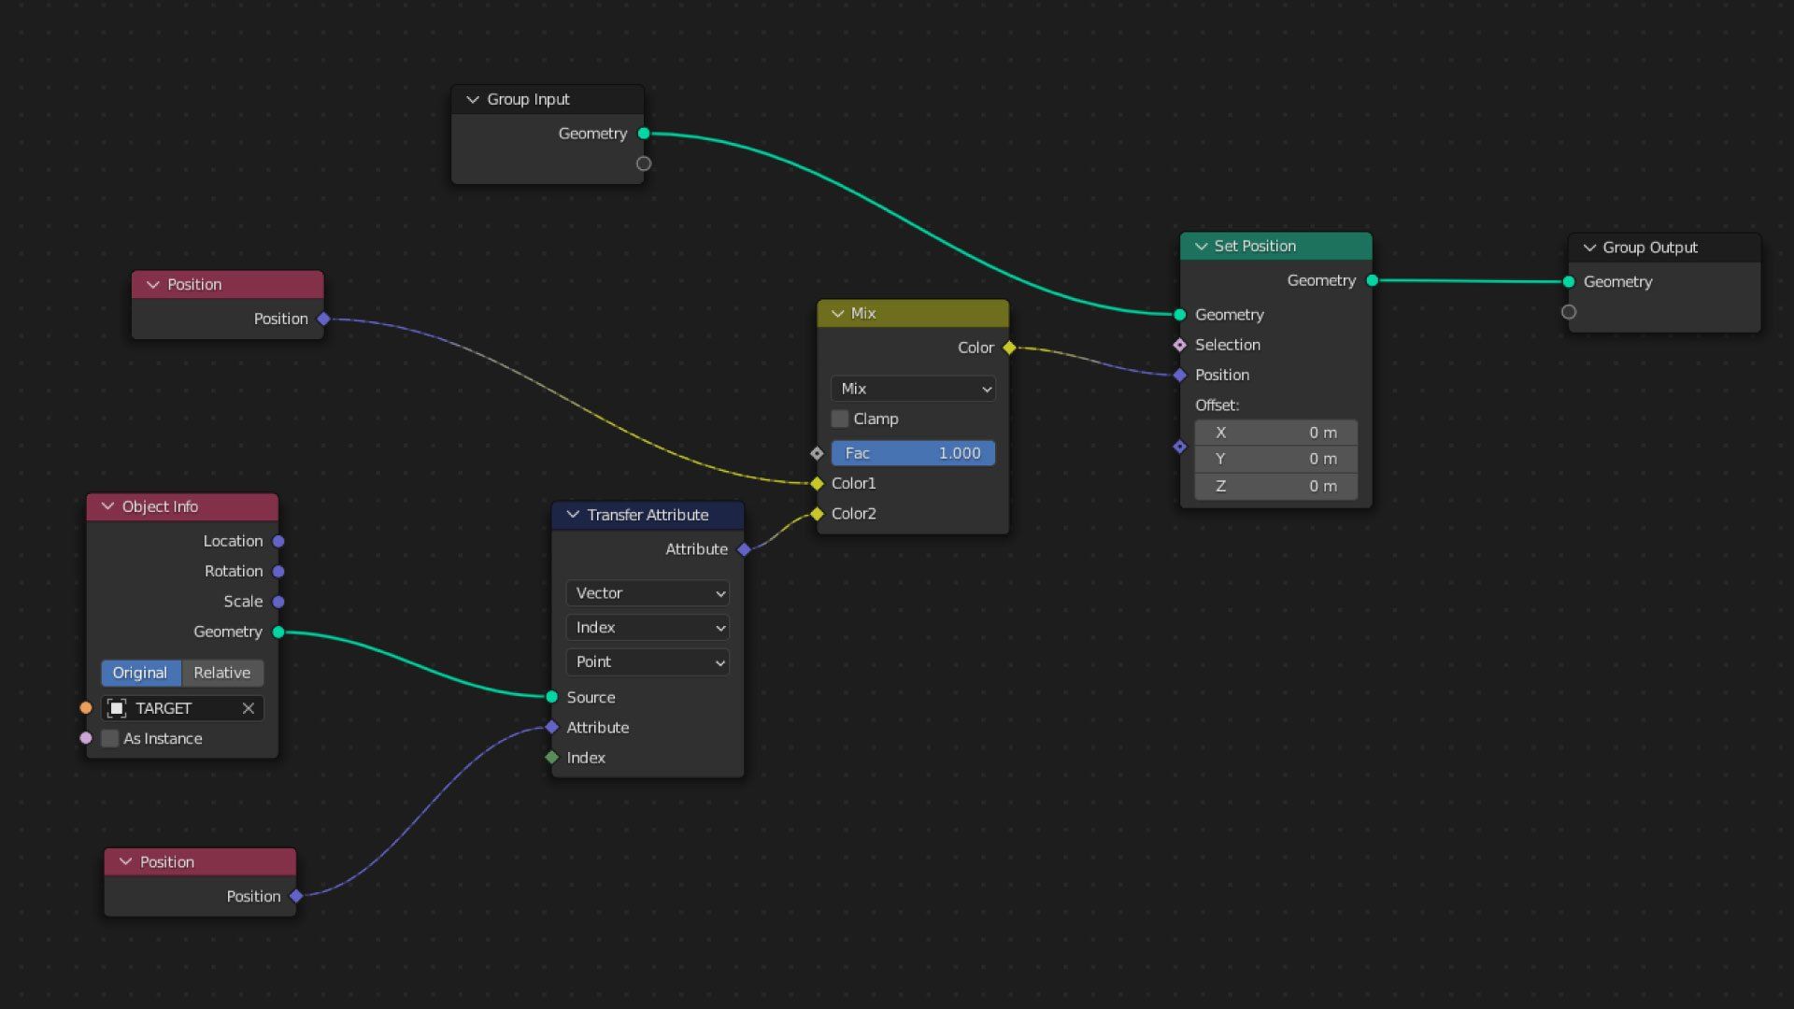Click the Set Position Selection socket

point(1179,345)
